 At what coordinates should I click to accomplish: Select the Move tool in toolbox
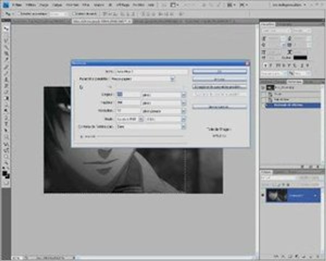coord(6,29)
